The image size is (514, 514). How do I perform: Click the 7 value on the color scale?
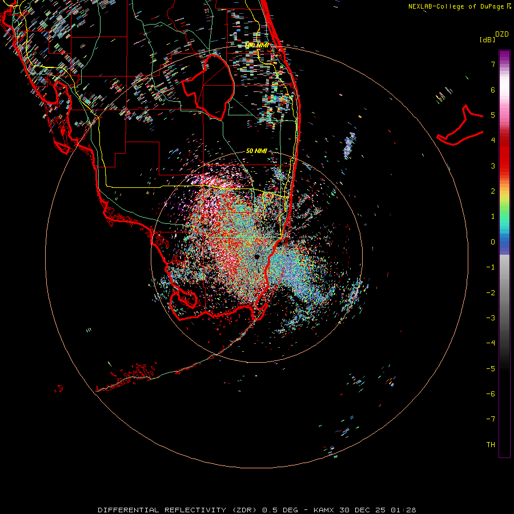point(493,64)
